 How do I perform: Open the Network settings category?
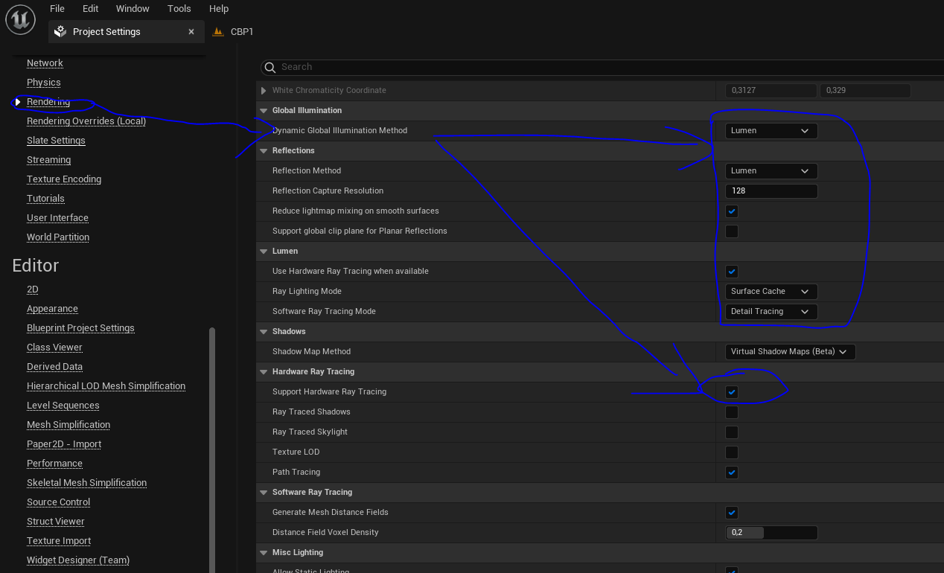(x=45, y=63)
